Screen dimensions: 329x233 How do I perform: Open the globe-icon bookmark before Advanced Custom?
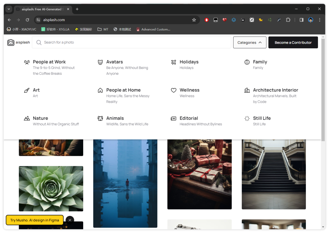122,29
